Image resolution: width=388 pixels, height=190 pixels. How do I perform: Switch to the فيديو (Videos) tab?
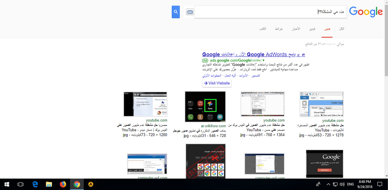pyautogui.click(x=313, y=29)
